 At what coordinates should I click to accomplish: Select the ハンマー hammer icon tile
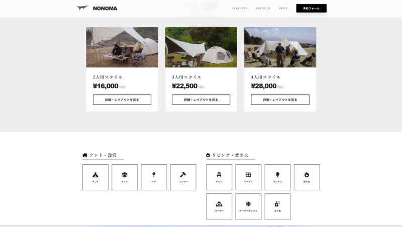(183, 177)
